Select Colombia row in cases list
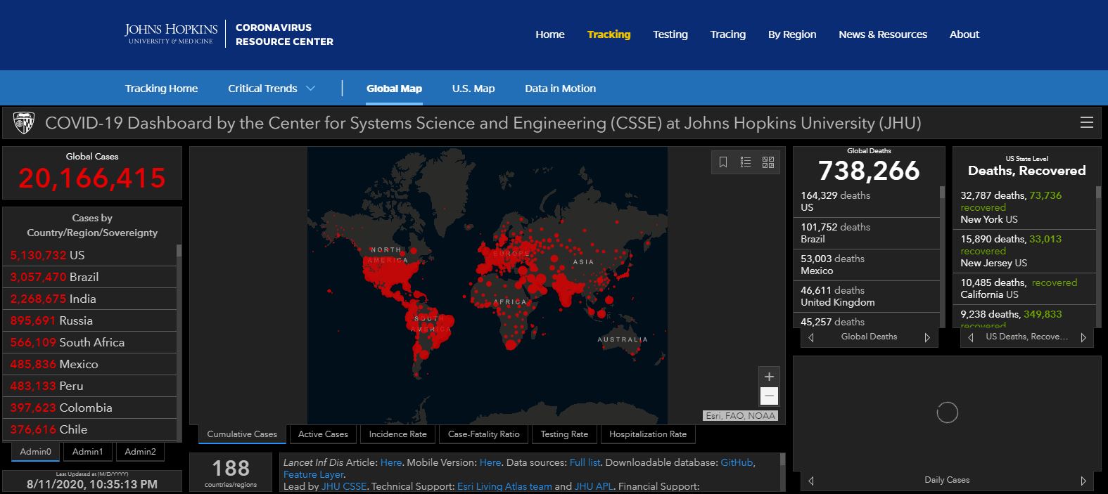This screenshot has width=1108, height=494. (90, 408)
